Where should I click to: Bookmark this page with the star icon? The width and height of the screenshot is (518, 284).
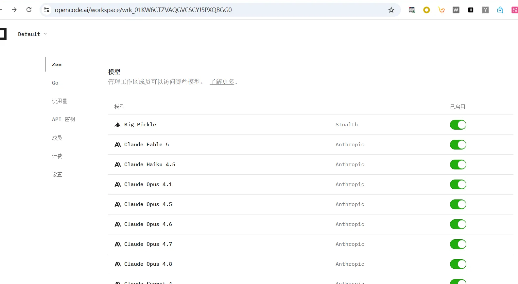coord(391,10)
